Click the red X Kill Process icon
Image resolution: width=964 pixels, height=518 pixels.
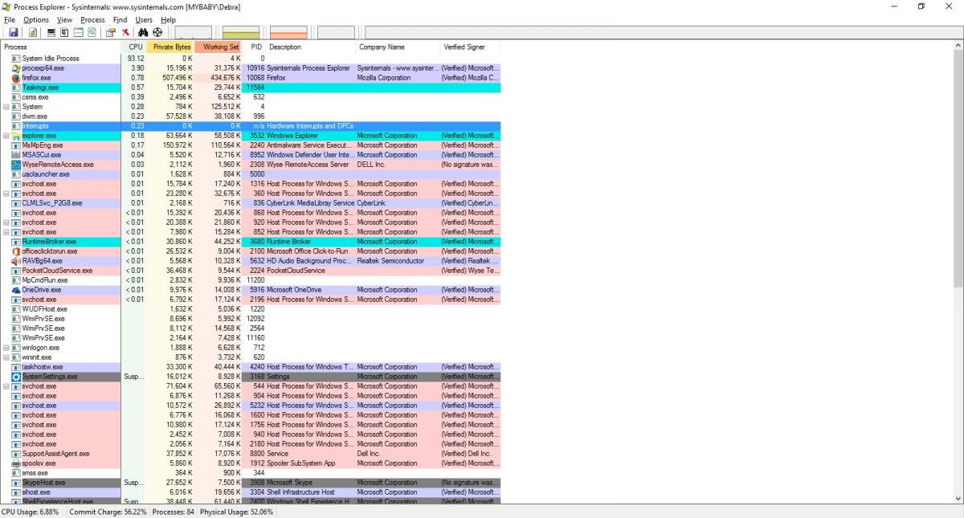pyautogui.click(x=125, y=32)
